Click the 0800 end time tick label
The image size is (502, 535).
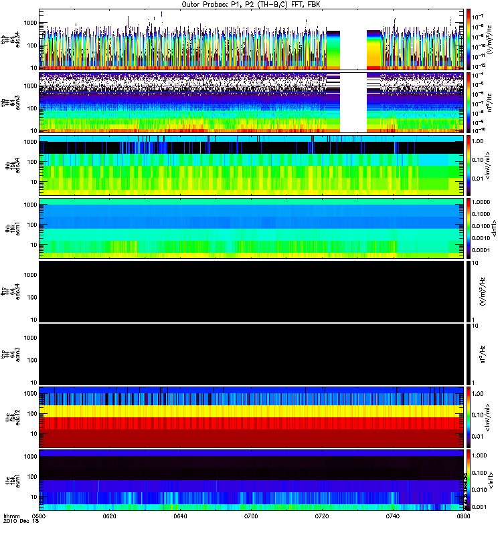pos(463,516)
